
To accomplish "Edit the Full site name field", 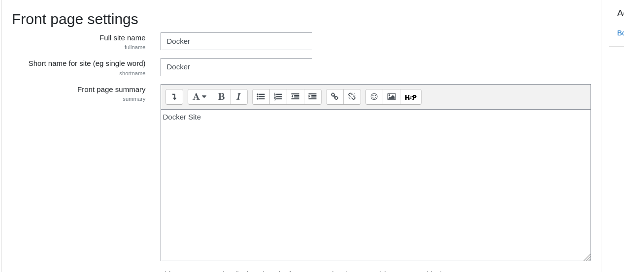I will click(x=236, y=41).
